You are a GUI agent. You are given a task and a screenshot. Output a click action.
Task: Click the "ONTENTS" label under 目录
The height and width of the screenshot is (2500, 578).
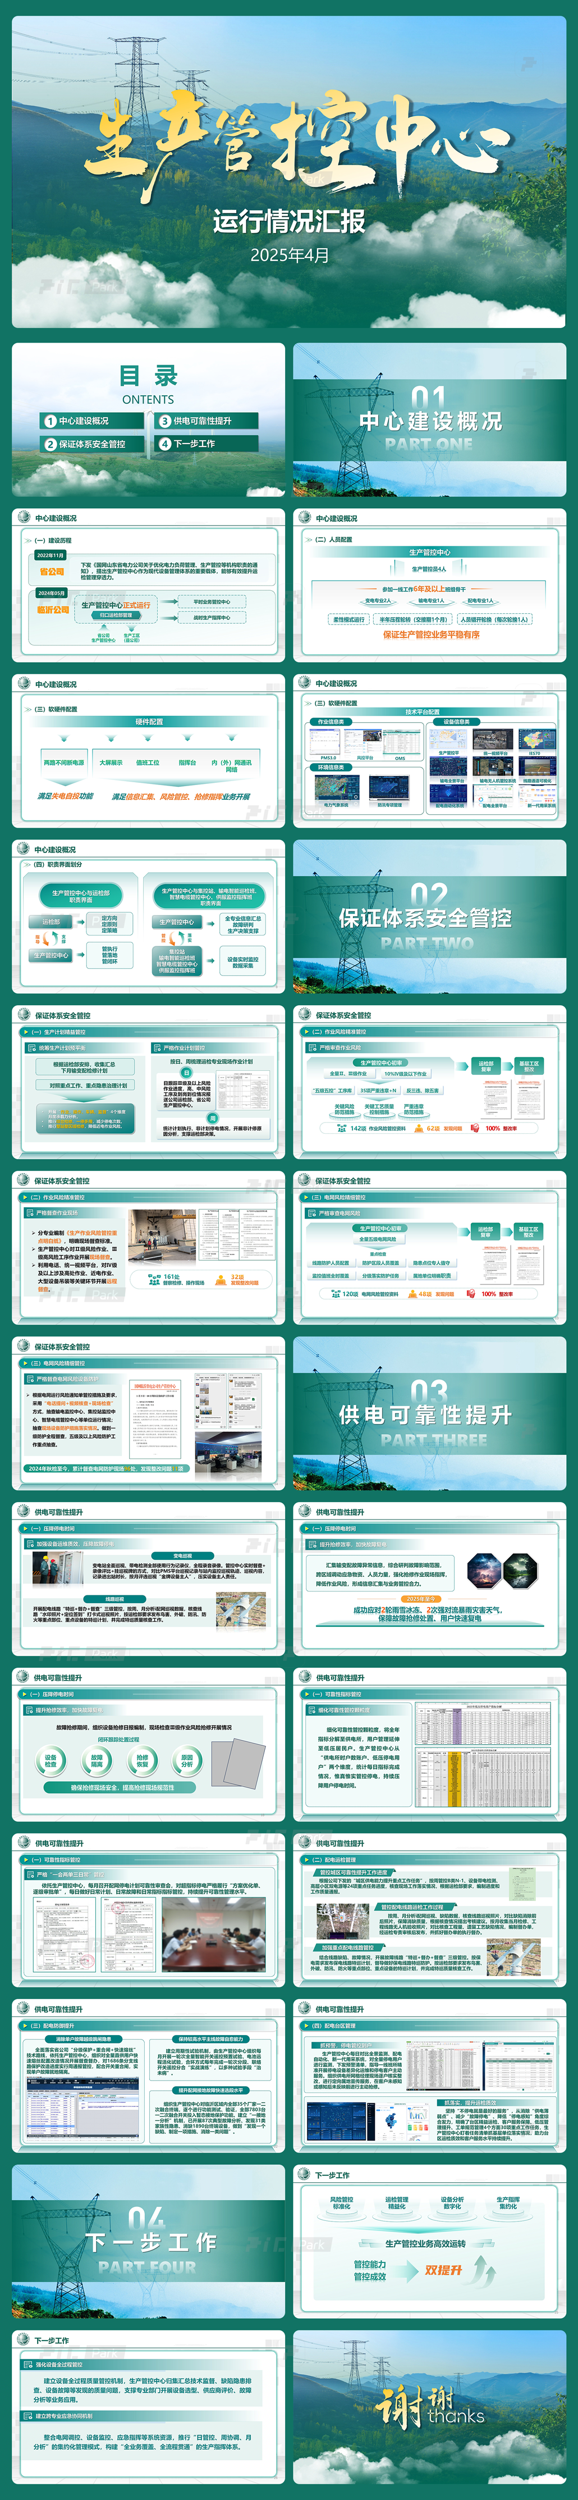pyautogui.click(x=148, y=400)
